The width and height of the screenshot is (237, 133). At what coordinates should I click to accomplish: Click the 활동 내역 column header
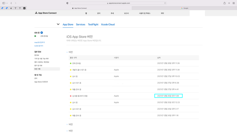point(73,58)
